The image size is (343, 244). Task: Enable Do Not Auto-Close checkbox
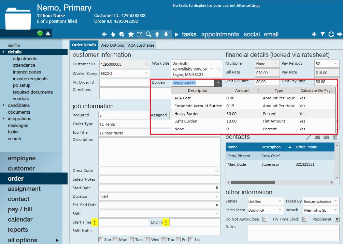(x=265, y=219)
